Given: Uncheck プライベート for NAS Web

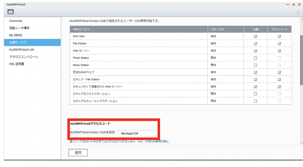Looking at the screenshot, I should pyautogui.click(x=279, y=36).
